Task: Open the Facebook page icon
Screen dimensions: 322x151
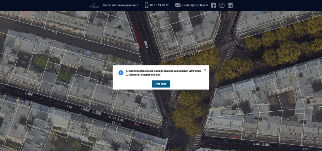Action: [x=214, y=5]
